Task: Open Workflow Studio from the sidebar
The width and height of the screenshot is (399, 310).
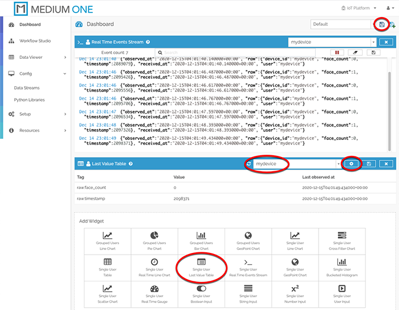Action: 34,41
